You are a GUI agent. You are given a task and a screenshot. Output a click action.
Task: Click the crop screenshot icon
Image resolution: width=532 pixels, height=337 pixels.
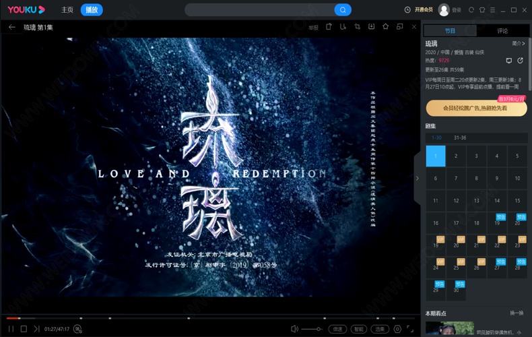coord(357,27)
